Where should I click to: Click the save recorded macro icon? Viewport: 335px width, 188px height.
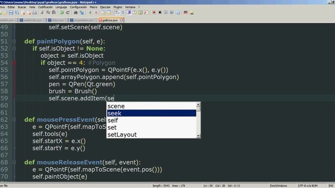click(178, 13)
